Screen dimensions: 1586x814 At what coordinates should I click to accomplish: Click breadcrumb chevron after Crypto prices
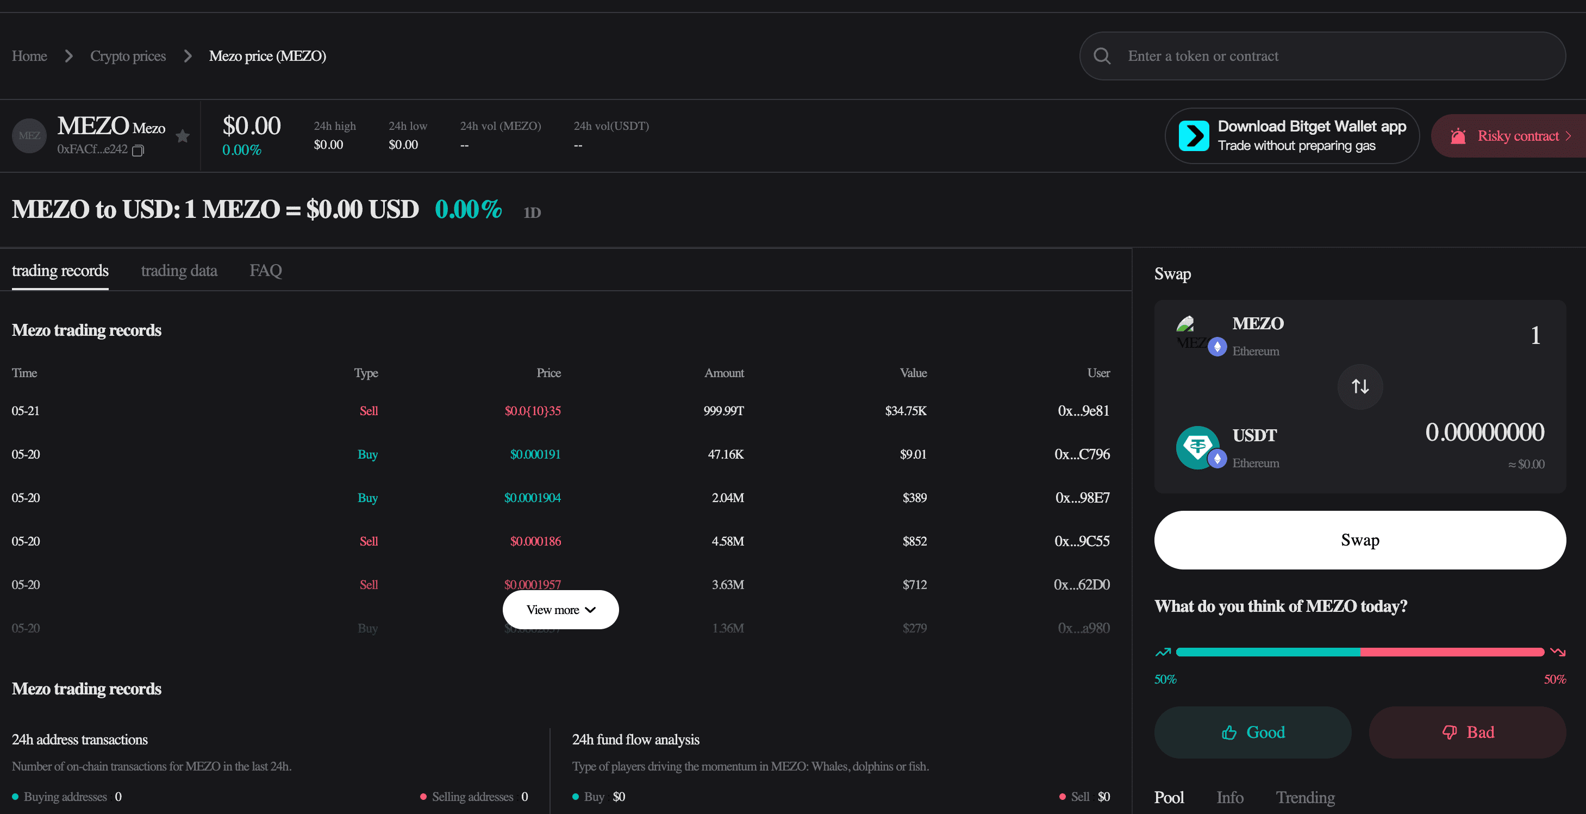click(x=188, y=56)
